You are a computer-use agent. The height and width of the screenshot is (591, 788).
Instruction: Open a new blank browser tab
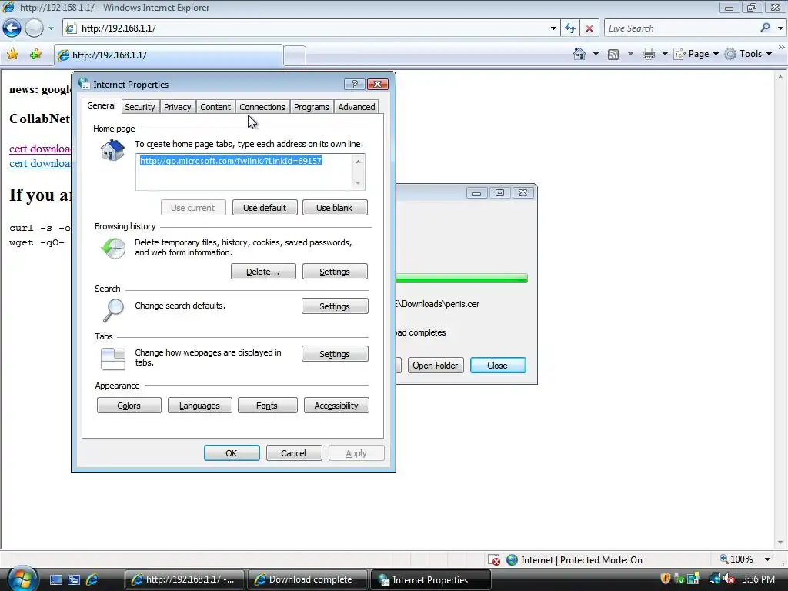click(x=295, y=55)
